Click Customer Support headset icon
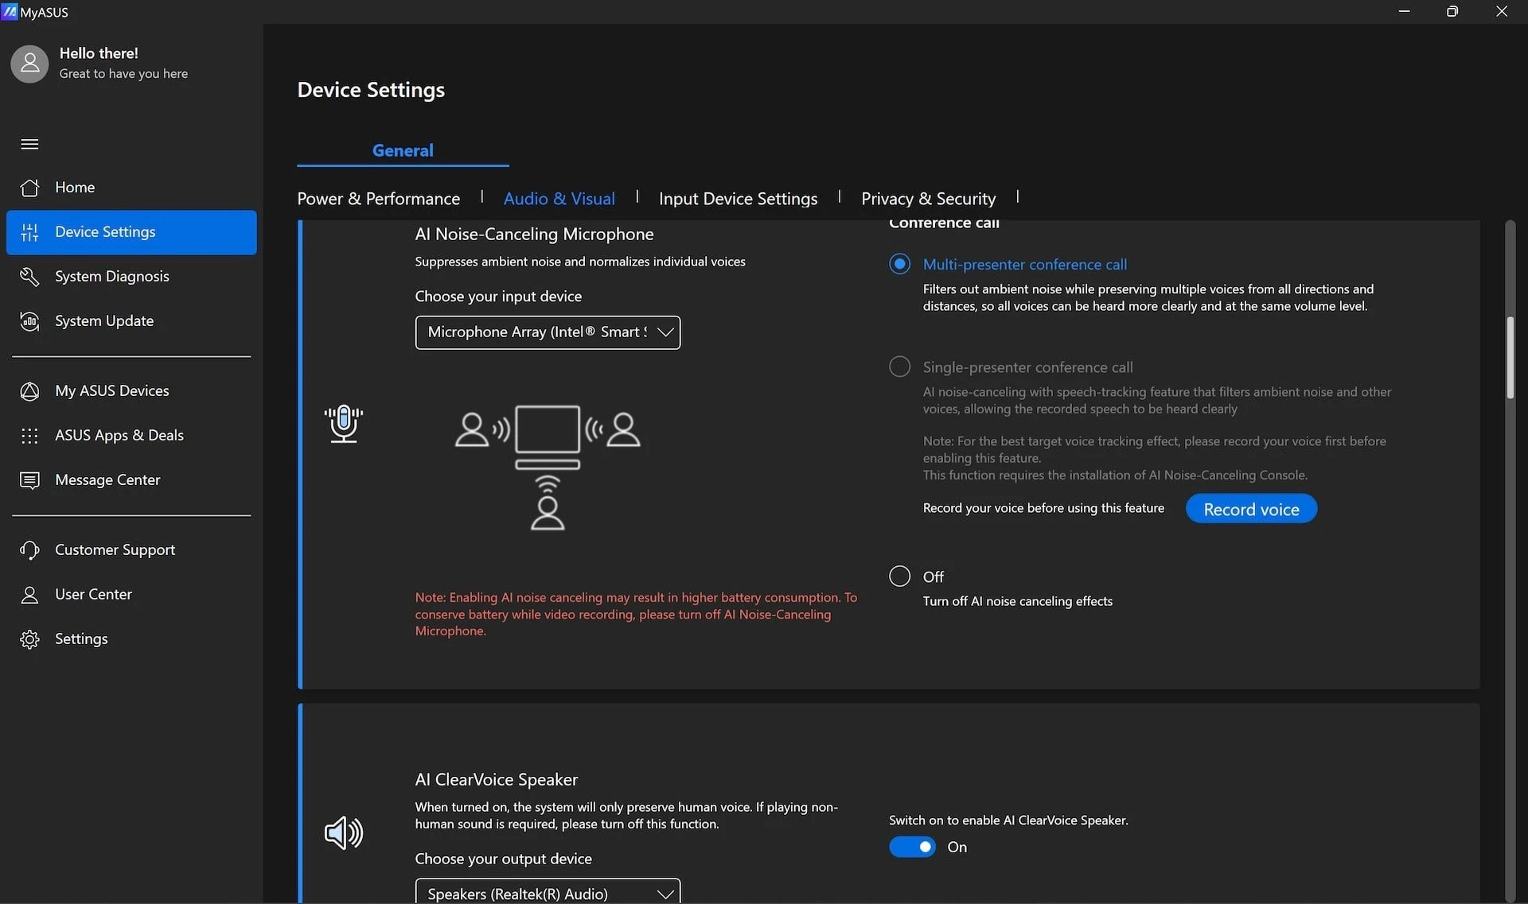1528x904 pixels. click(29, 550)
